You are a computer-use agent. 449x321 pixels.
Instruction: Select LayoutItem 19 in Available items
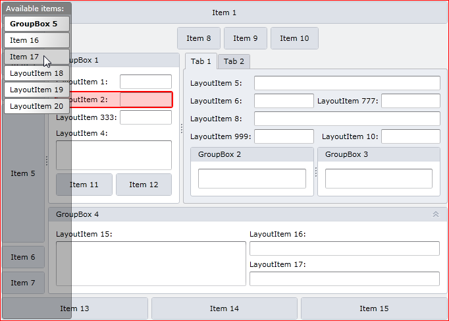(37, 90)
